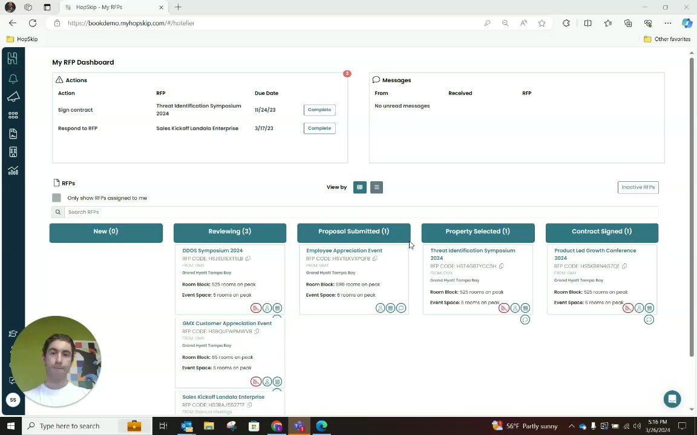
Task: Click the Inactive RFPs button
Action: tap(638, 187)
